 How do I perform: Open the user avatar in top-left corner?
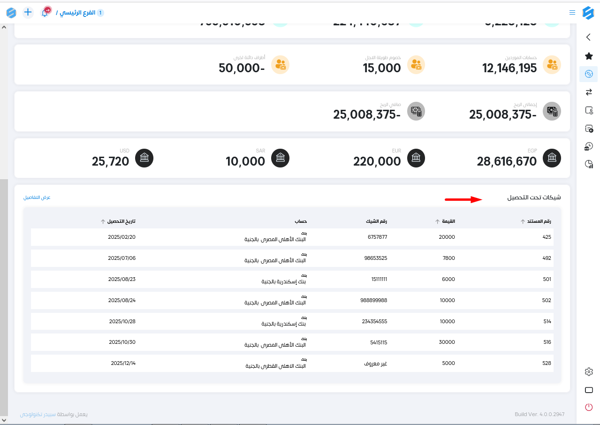pos(11,13)
